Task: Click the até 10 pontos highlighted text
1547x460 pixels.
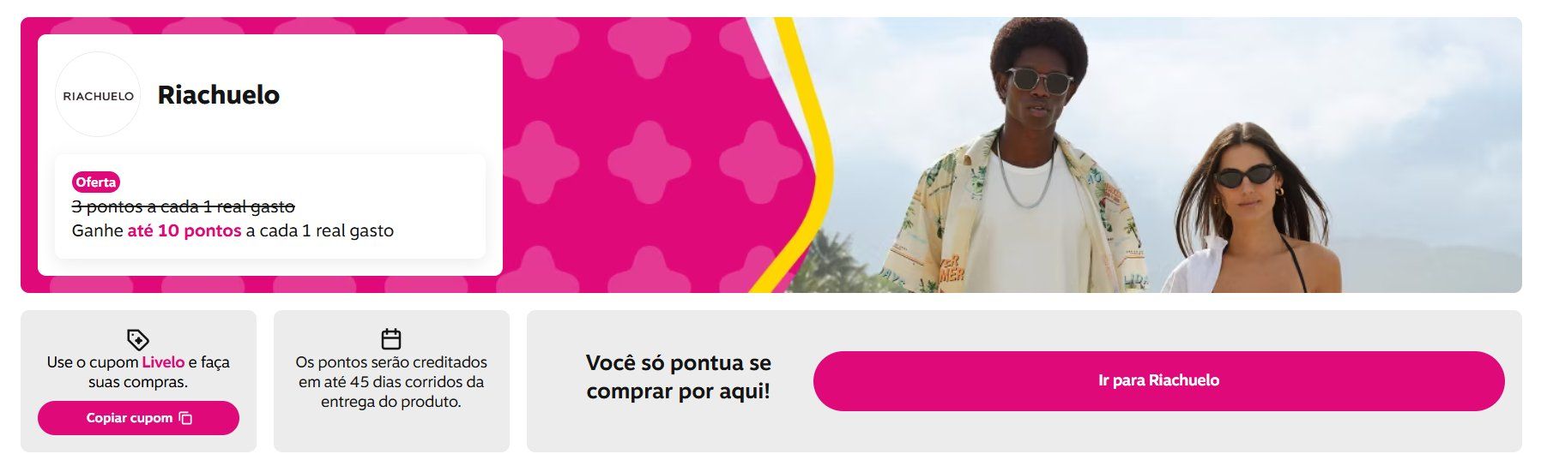Action: 184,230
